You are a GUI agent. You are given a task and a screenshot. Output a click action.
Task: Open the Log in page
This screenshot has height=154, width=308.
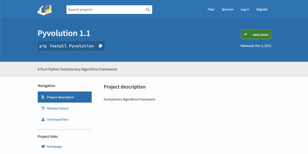coord(245,10)
